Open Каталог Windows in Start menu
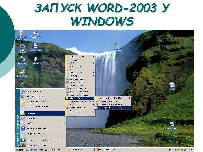The height and width of the screenshot is (152, 203). (x=43, y=97)
